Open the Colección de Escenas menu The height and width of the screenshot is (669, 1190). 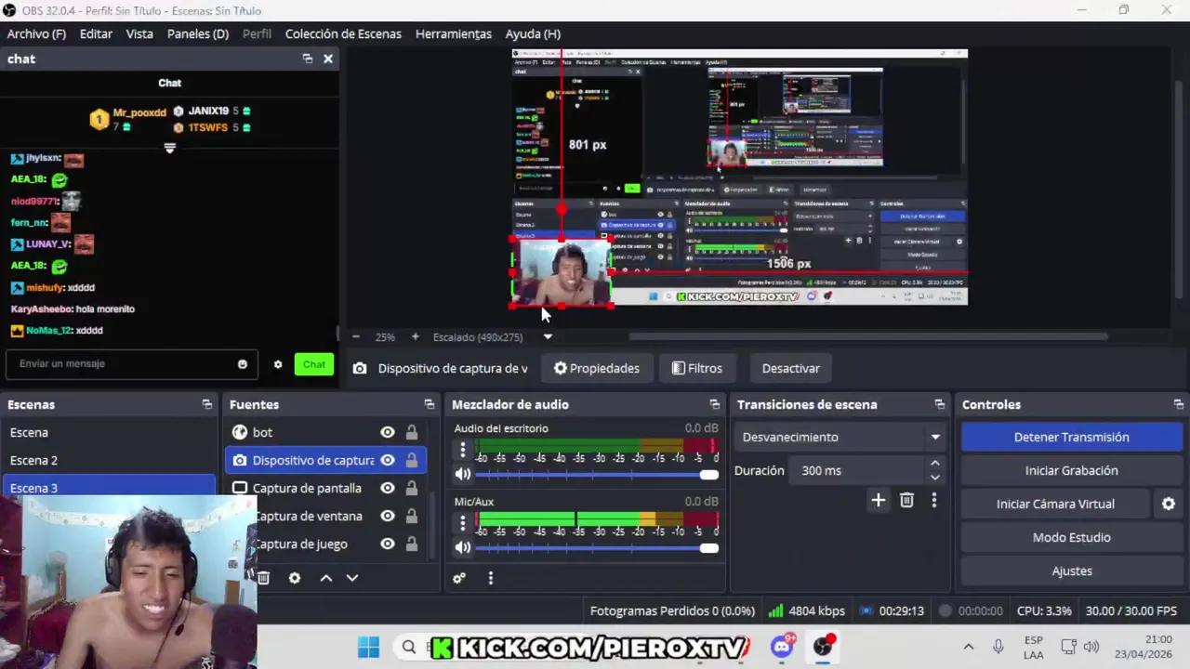[x=343, y=33]
